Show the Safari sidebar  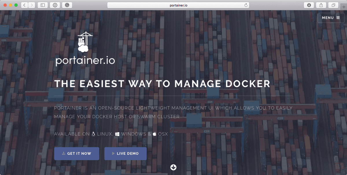(43, 5)
